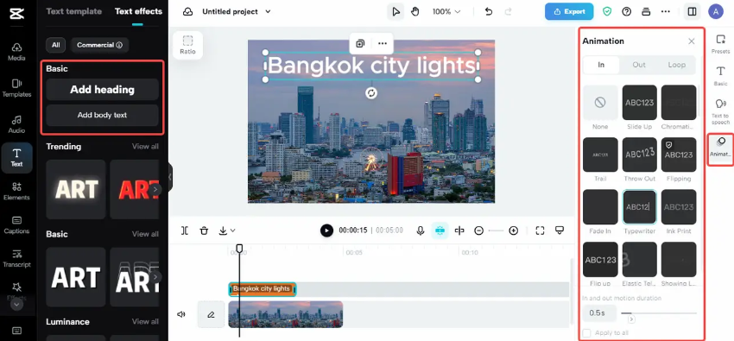This screenshot has width=734, height=341.
Task: Collapse the left text panel handle
Action: click(170, 177)
